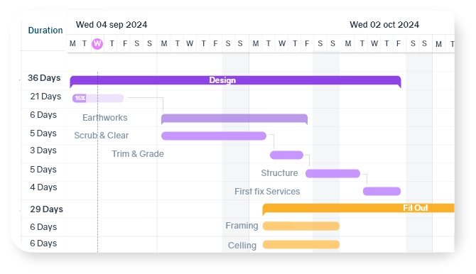Image resolution: width=476 pixels, height=274 pixels.
Task: Click the orange Fit Out summary bar
Action: (x=358, y=208)
